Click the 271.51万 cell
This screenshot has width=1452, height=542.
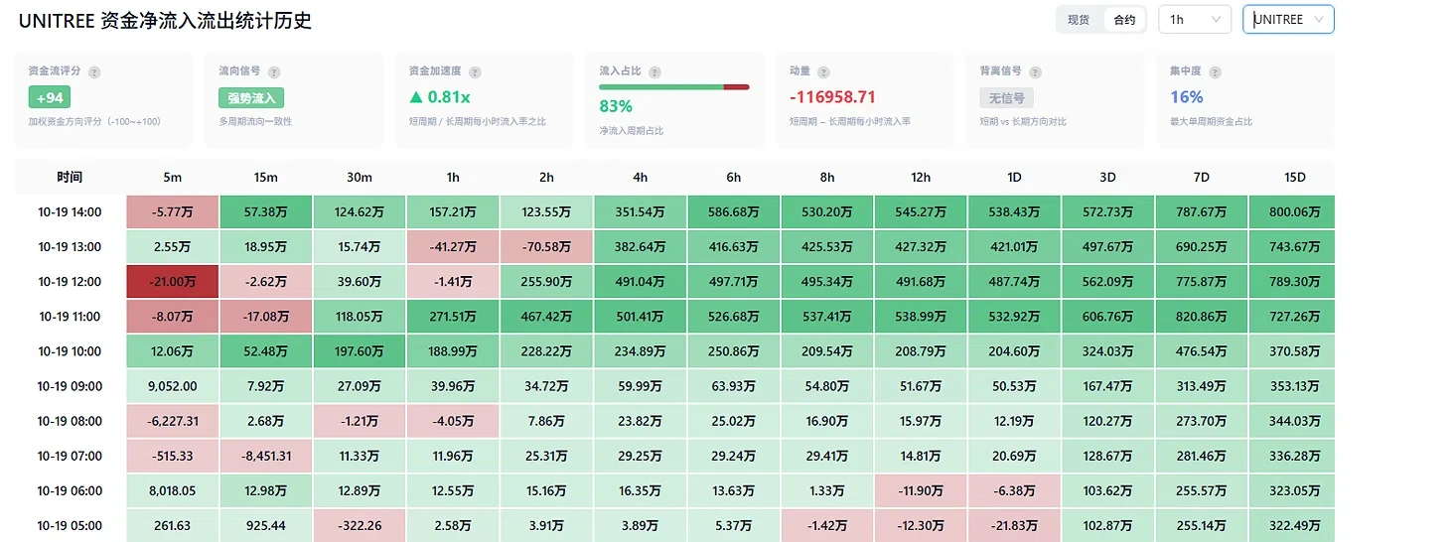click(x=453, y=317)
